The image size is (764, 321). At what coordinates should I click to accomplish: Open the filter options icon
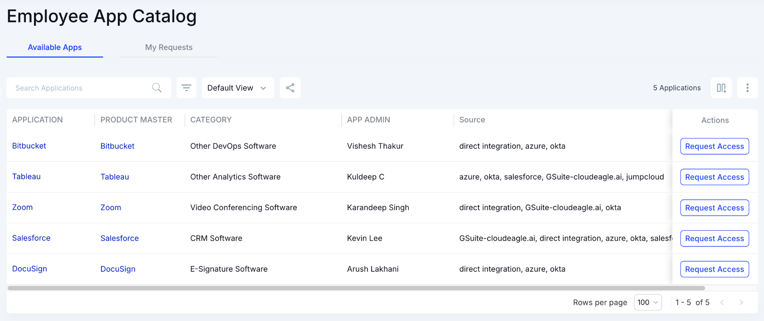[x=186, y=88]
